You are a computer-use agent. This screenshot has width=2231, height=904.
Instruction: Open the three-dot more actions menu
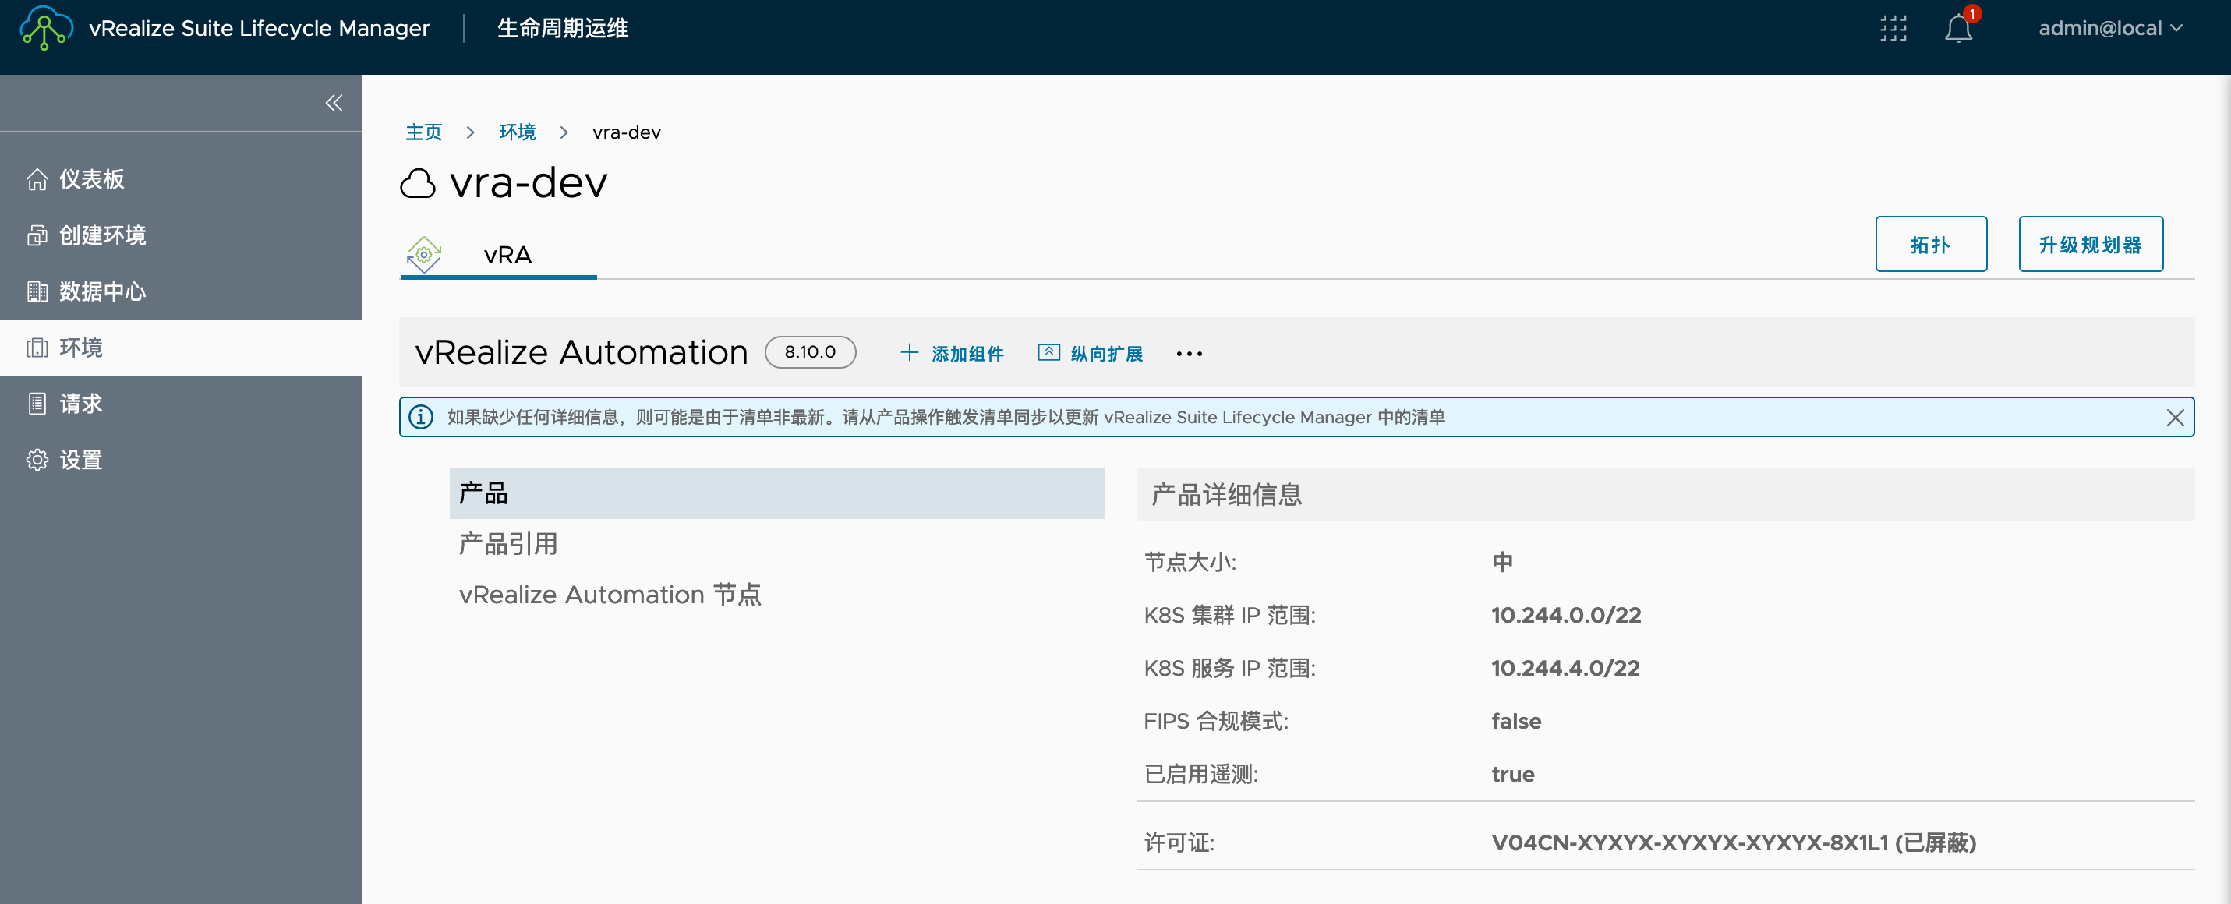click(1189, 353)
